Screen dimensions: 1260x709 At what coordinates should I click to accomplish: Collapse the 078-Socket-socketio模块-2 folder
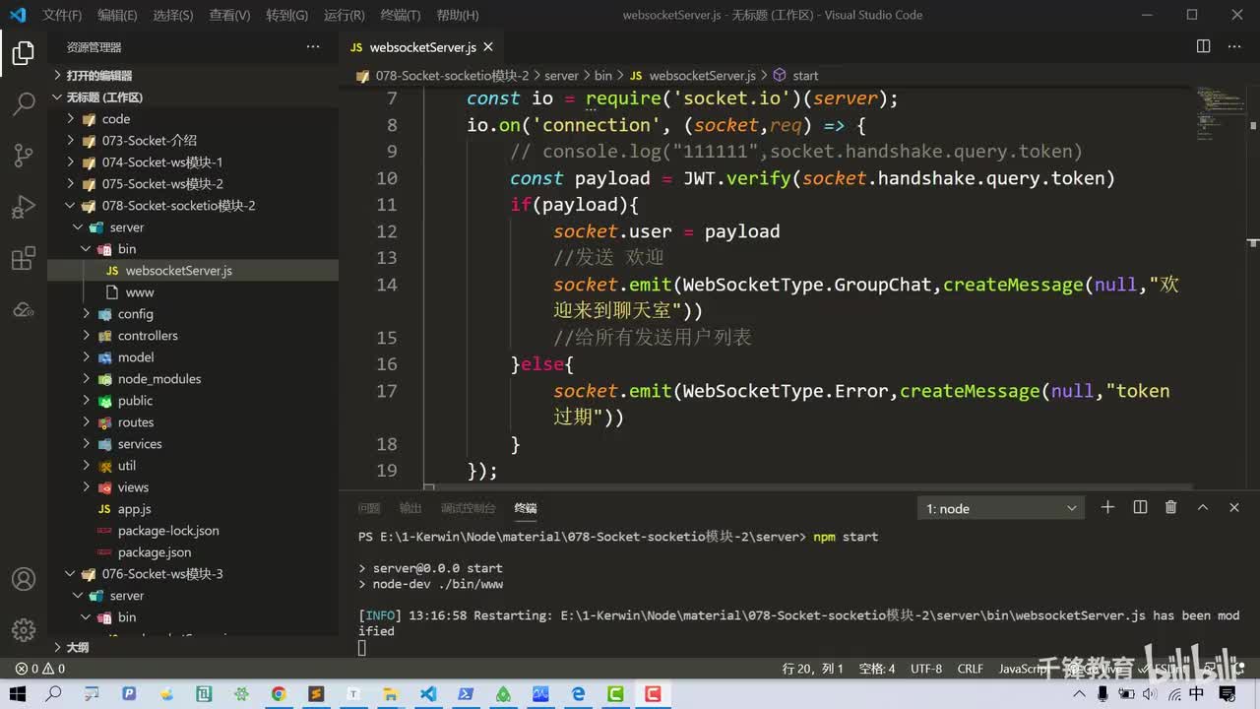(193, 206)
